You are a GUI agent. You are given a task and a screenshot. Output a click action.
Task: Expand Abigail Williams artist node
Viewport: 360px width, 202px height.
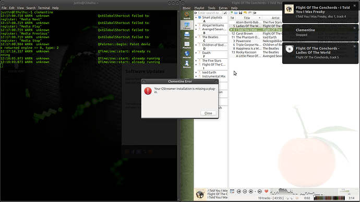coord(196,26)
